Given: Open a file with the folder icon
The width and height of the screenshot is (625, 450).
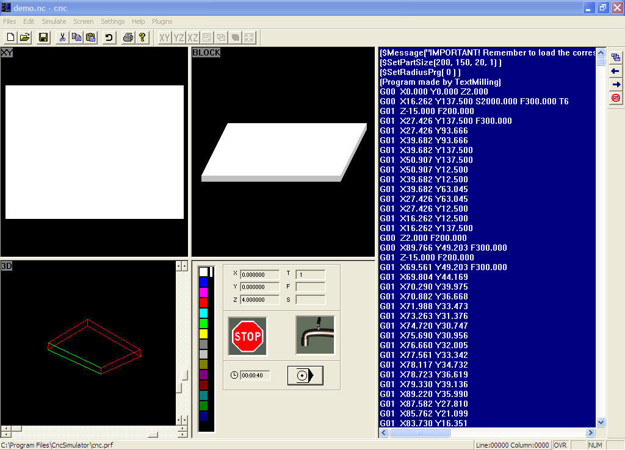Looking at the screenshot, I should (x=25, y=38).
